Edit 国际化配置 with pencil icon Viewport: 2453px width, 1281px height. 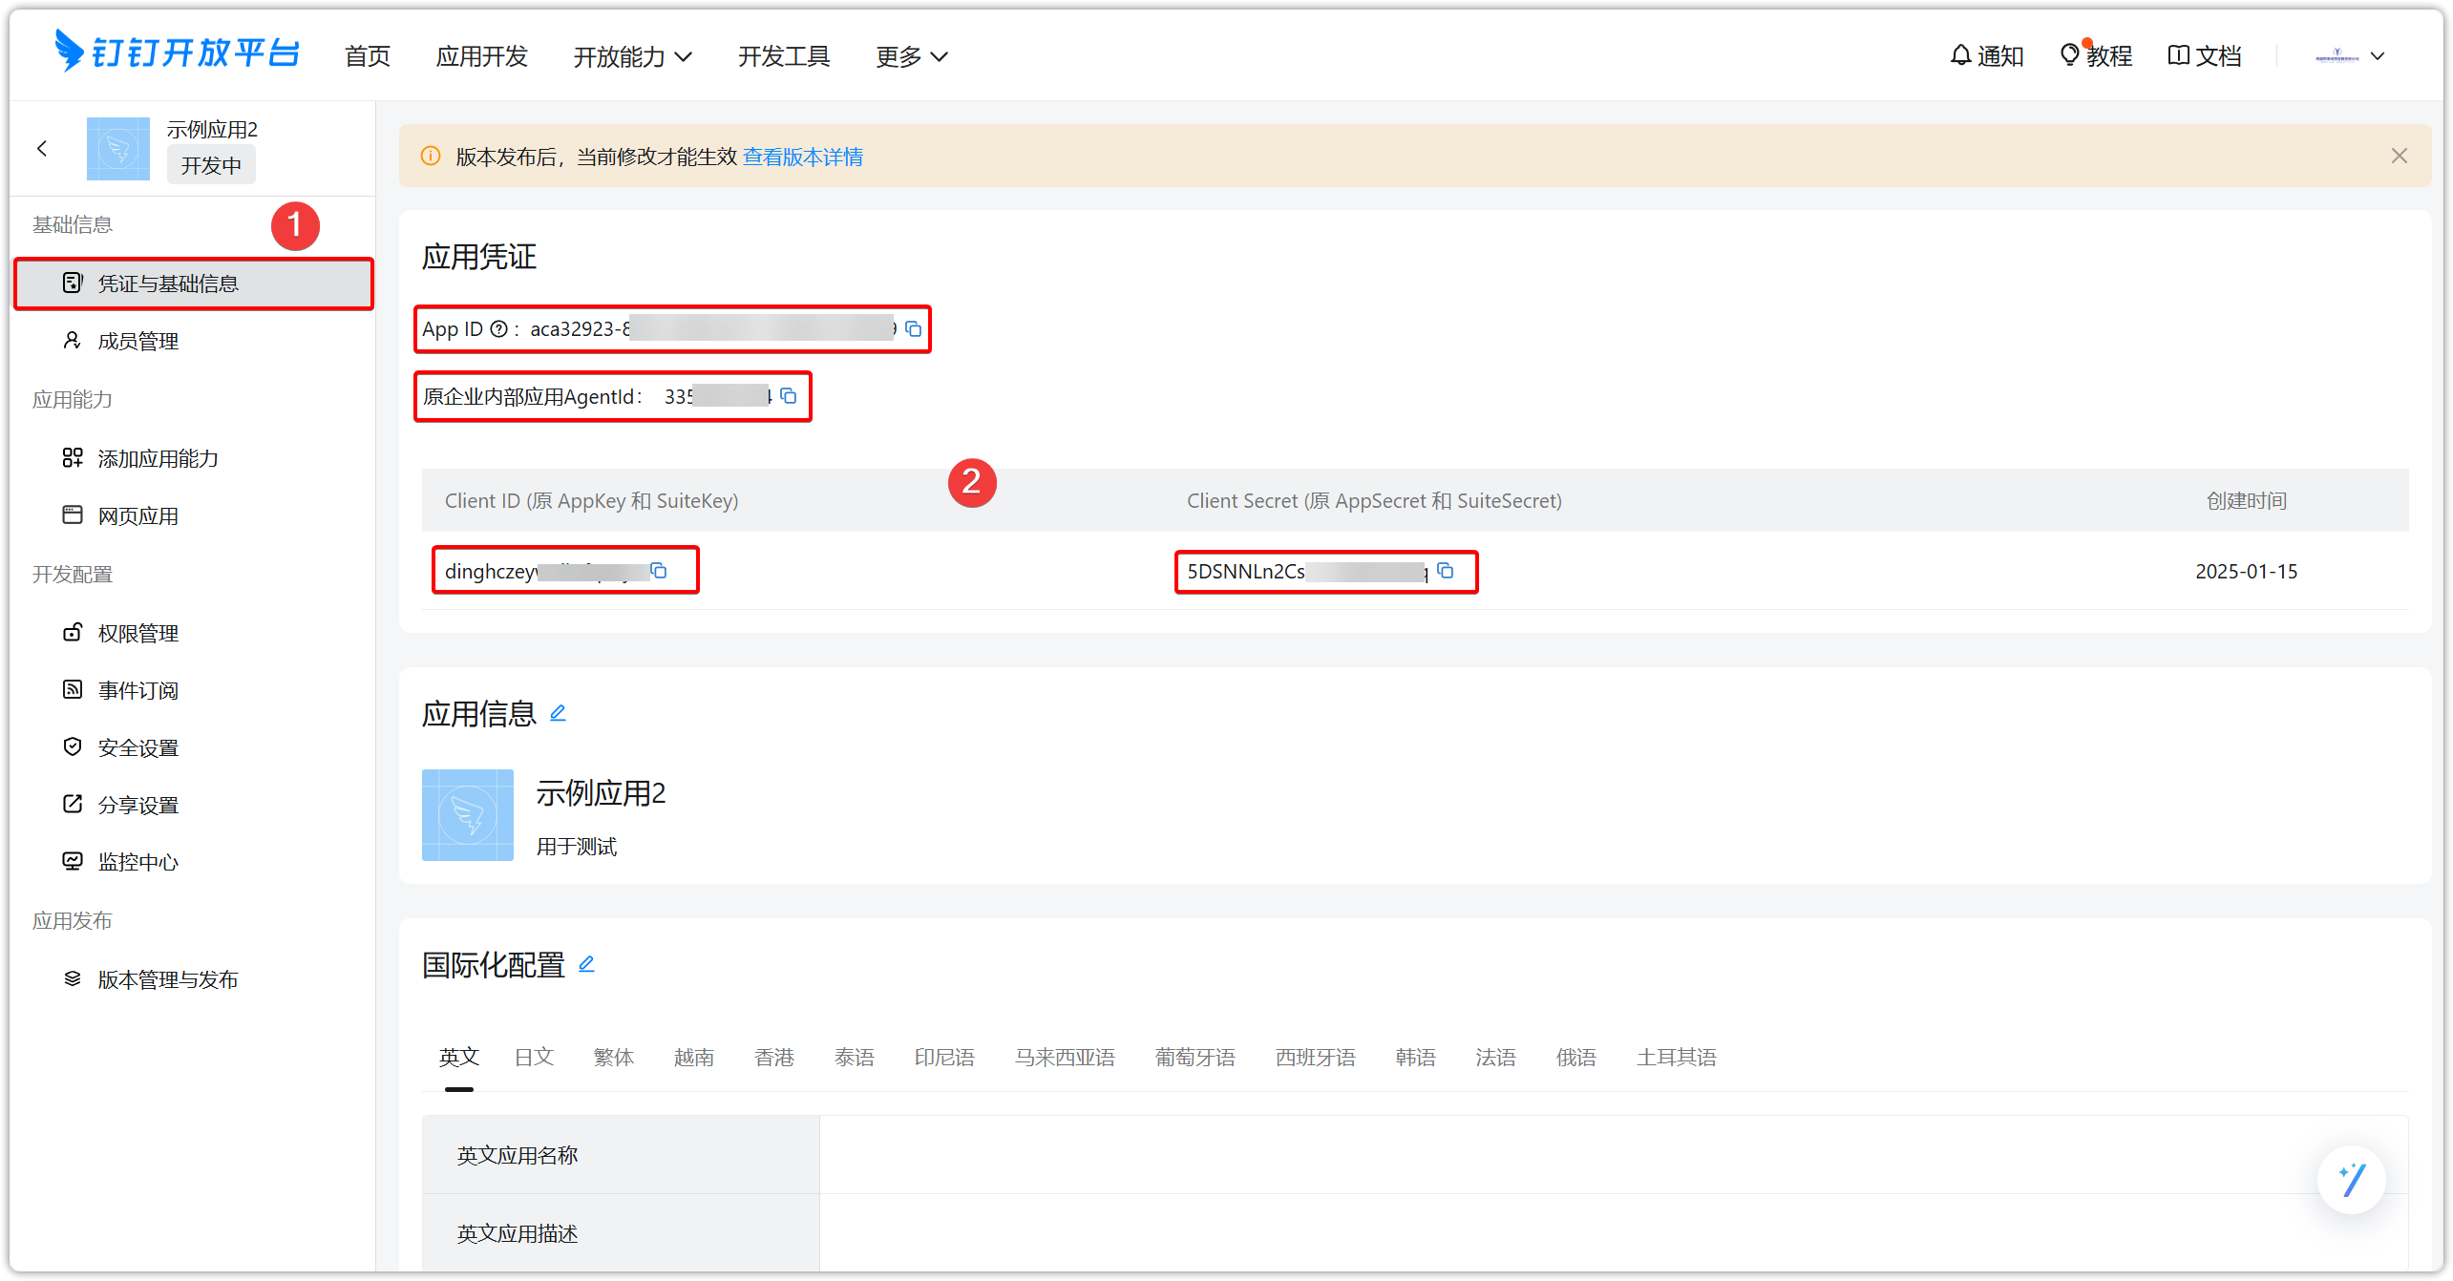click(x=587, y=964)
